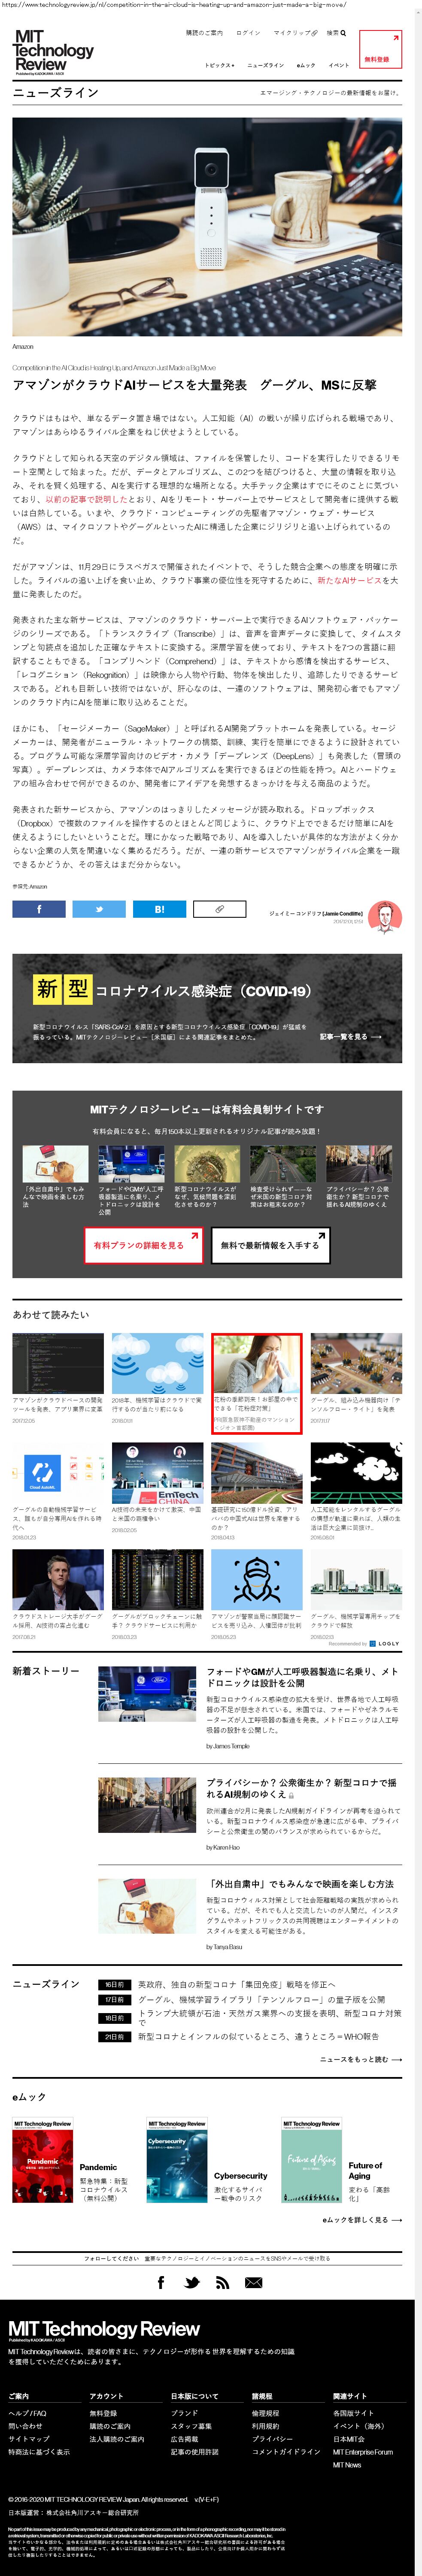This screenshot has width=422, height=2576.
Task: Click the ログイン link in header
Action: click(x=248, y=33)
